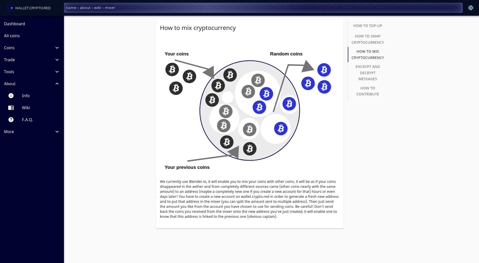Viewport: 479px width, 263px height.
Task: Open the Dashboard page
Action: click(x=32, y=24)
